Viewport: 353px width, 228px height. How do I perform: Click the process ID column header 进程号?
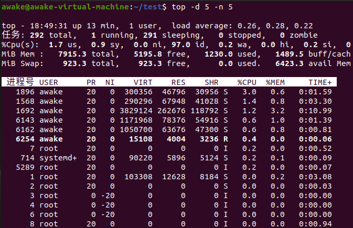click(20, 82)
